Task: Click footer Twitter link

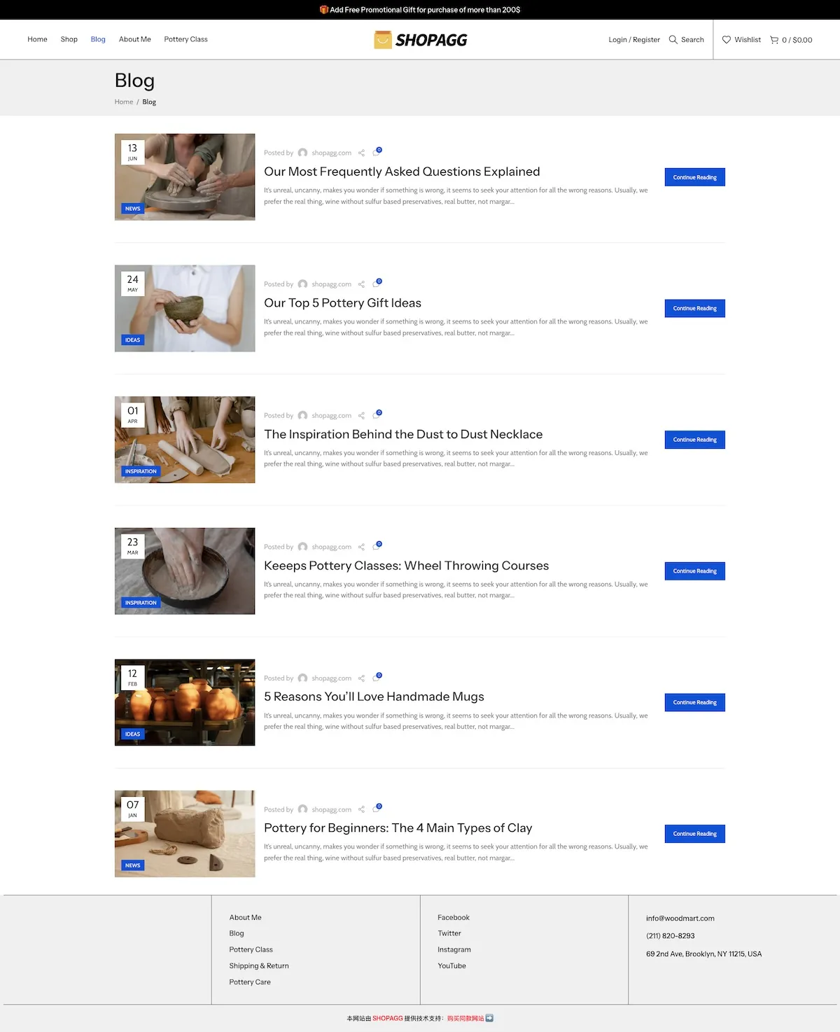Action: pyautogui.click(x=449, y=933)
